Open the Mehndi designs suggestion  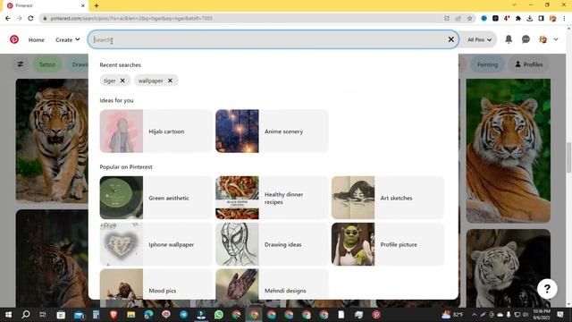[272, 284]
